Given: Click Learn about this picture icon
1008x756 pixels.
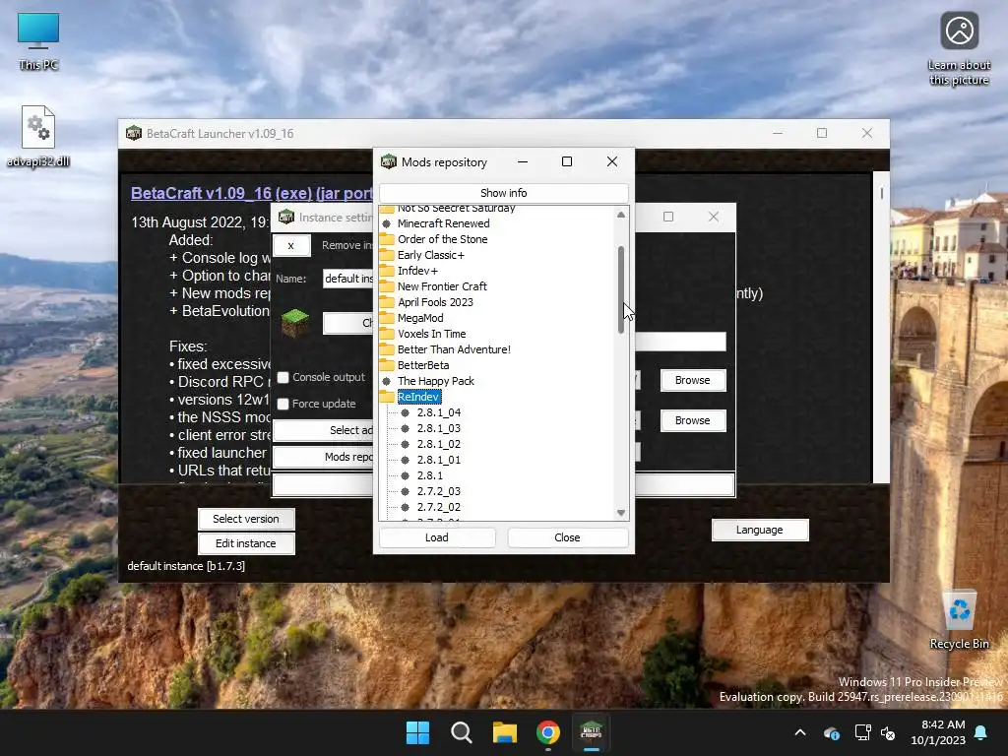Looking at the screenshot, I should pos(959,49).
